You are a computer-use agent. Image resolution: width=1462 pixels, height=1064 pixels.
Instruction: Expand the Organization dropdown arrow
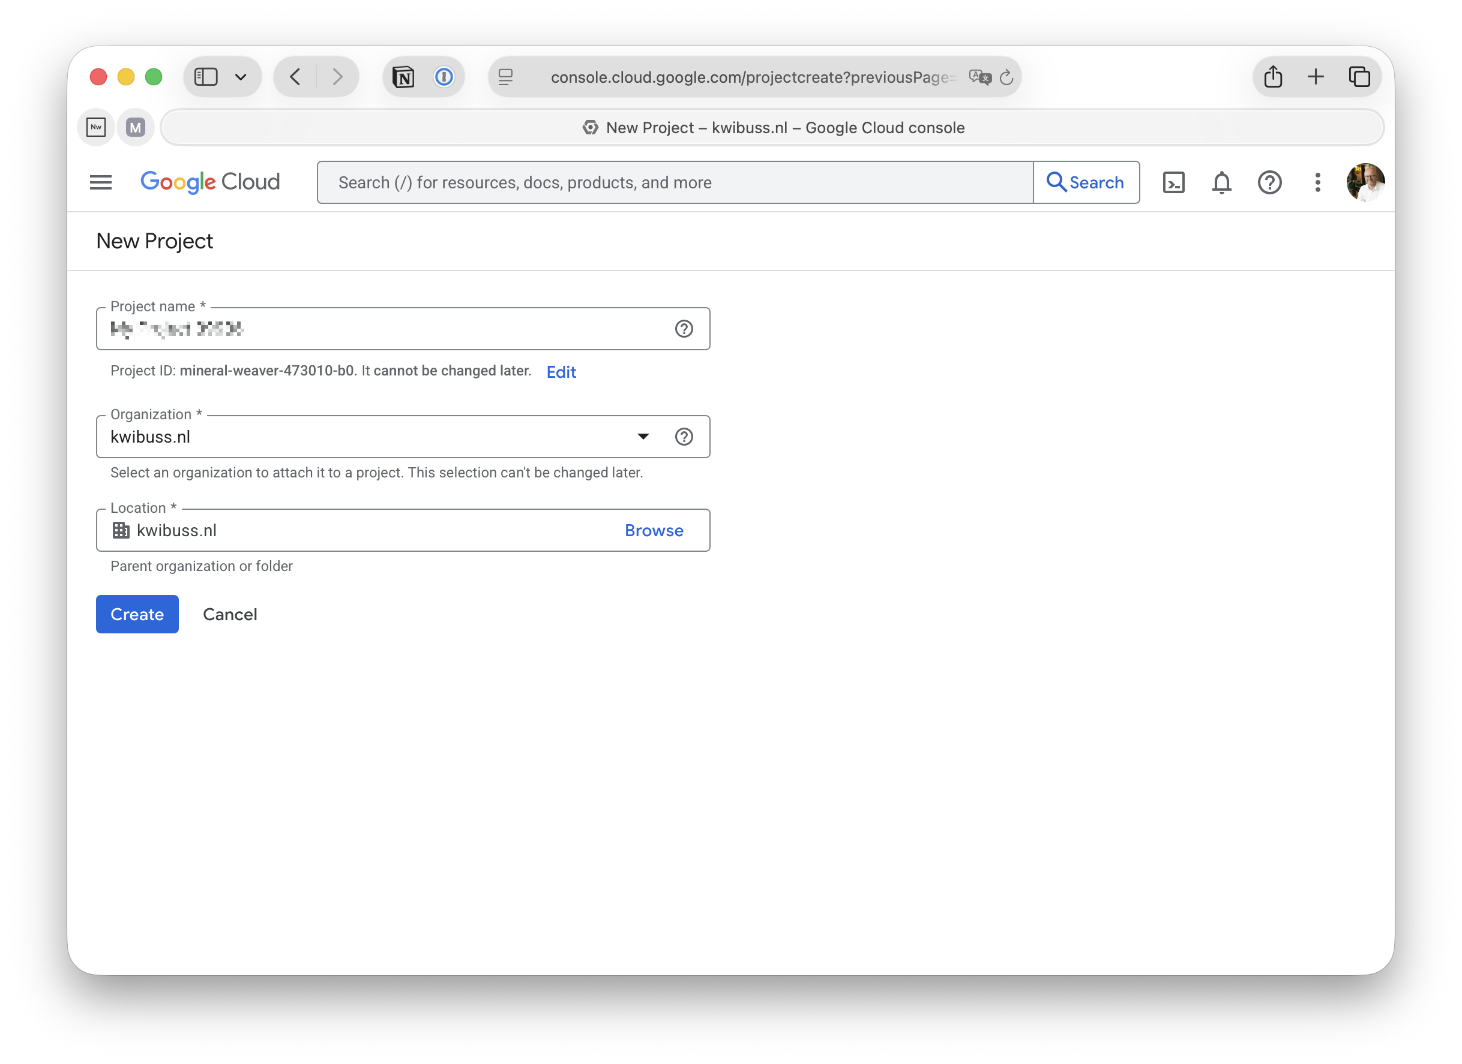click(x=643, y=437)
